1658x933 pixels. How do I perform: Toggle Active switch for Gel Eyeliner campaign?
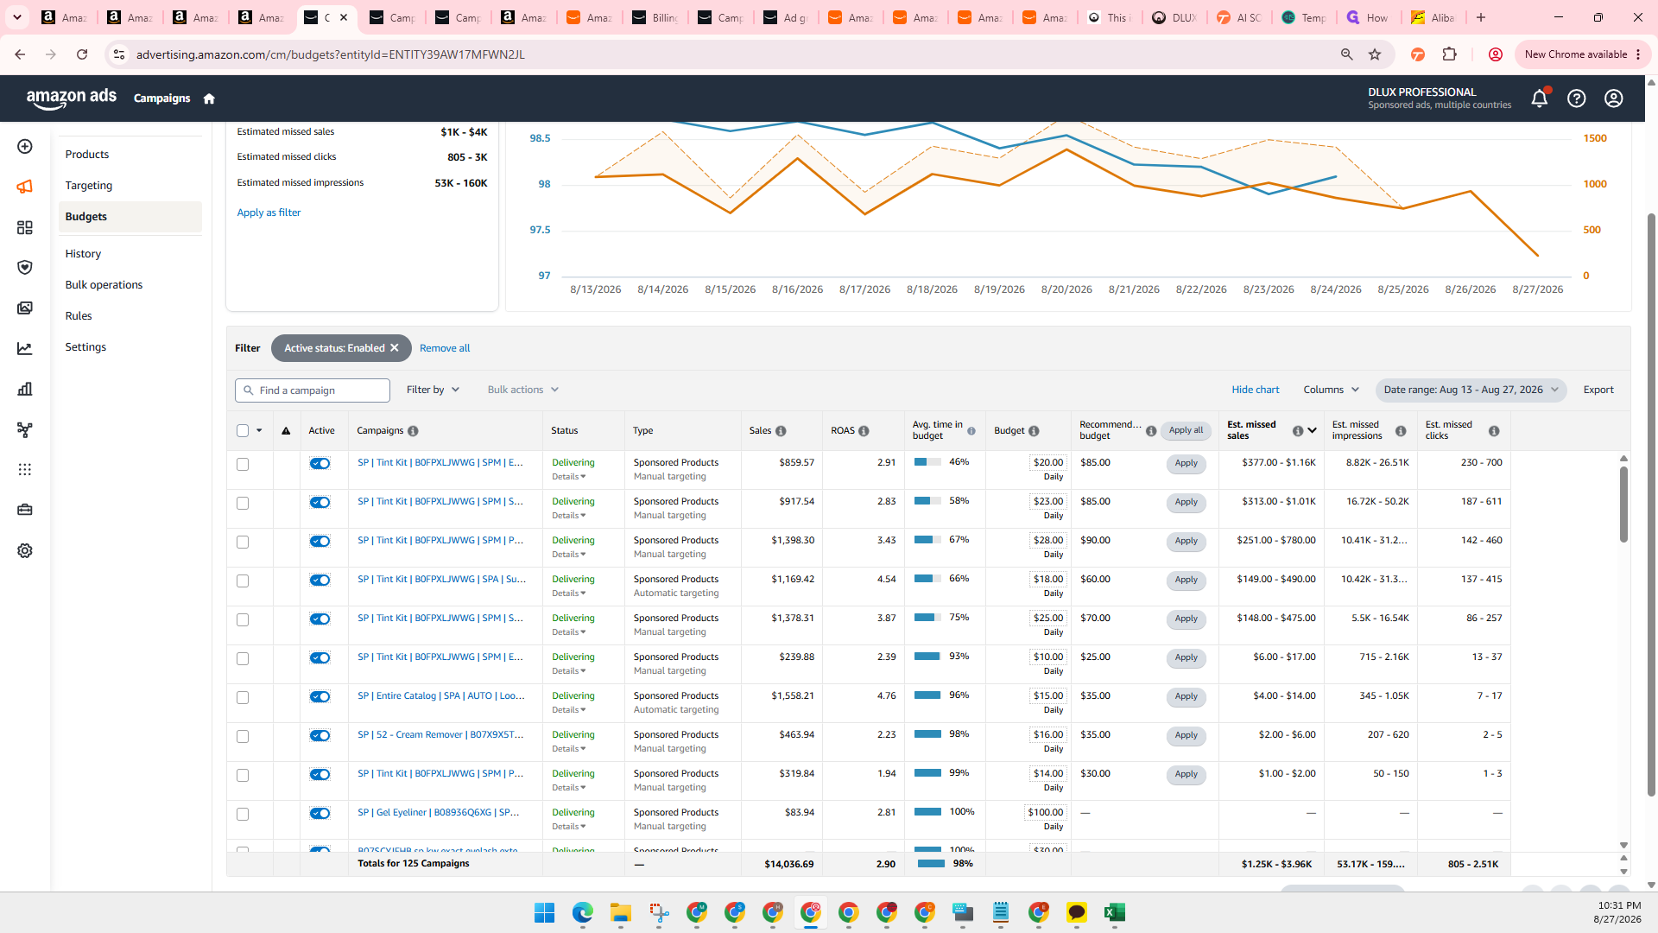coord(320,814)
